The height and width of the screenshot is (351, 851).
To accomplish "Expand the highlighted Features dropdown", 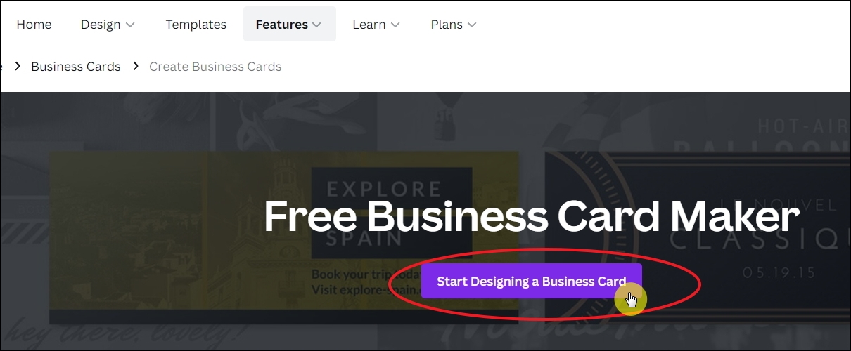I will (289, 25).
